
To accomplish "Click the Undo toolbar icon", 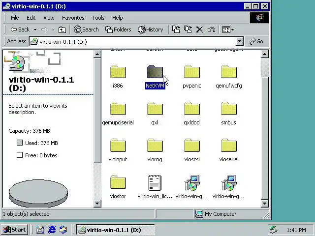I will 211,29.
